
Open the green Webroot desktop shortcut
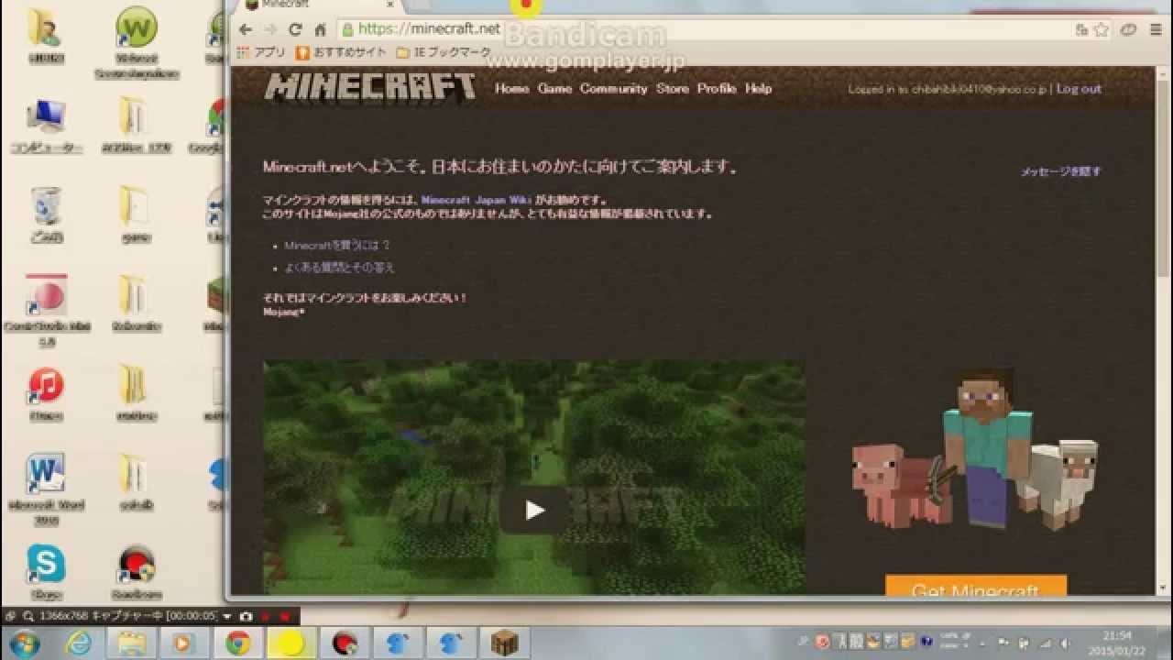(137, 41)
